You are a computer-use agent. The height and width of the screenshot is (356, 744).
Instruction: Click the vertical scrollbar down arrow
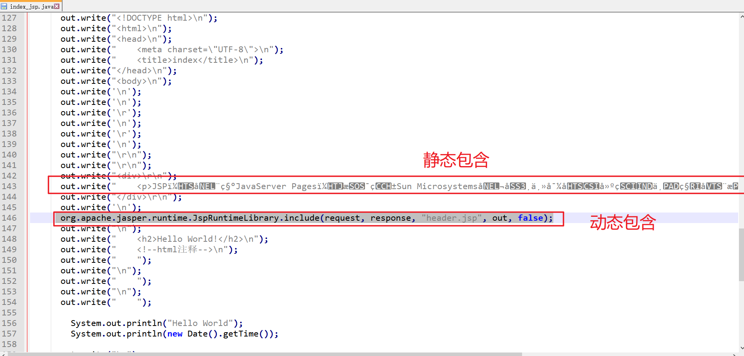tap(741, 348)
